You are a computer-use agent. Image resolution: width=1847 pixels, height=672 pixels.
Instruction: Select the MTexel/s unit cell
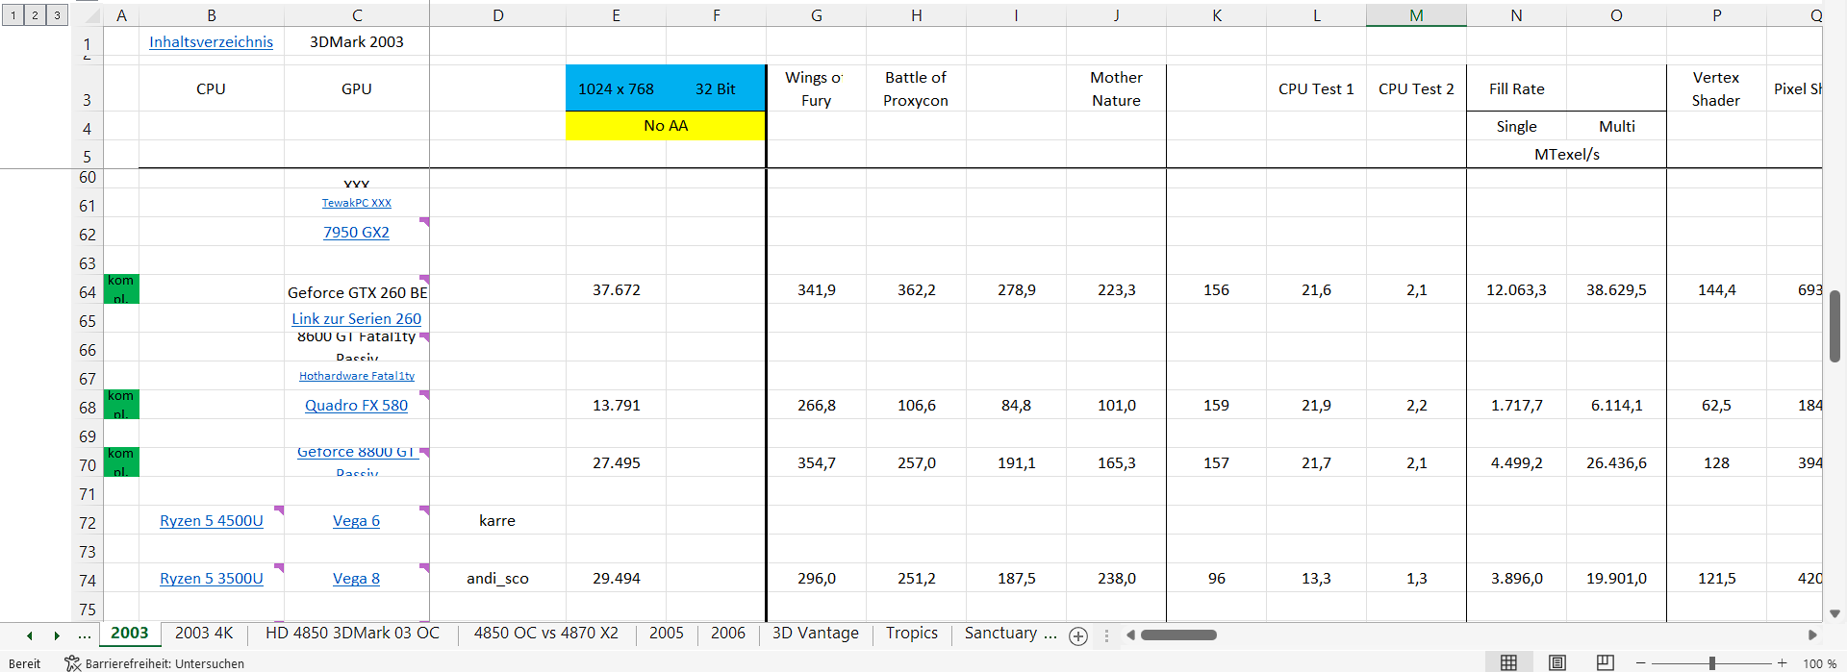[x=1567, y=154]
